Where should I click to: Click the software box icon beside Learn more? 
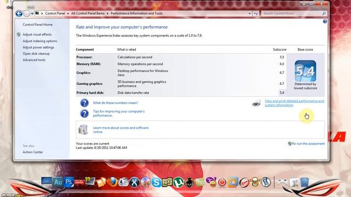tap(83, 130)
